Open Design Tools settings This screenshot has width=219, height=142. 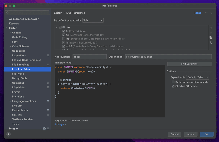point(19,78)
